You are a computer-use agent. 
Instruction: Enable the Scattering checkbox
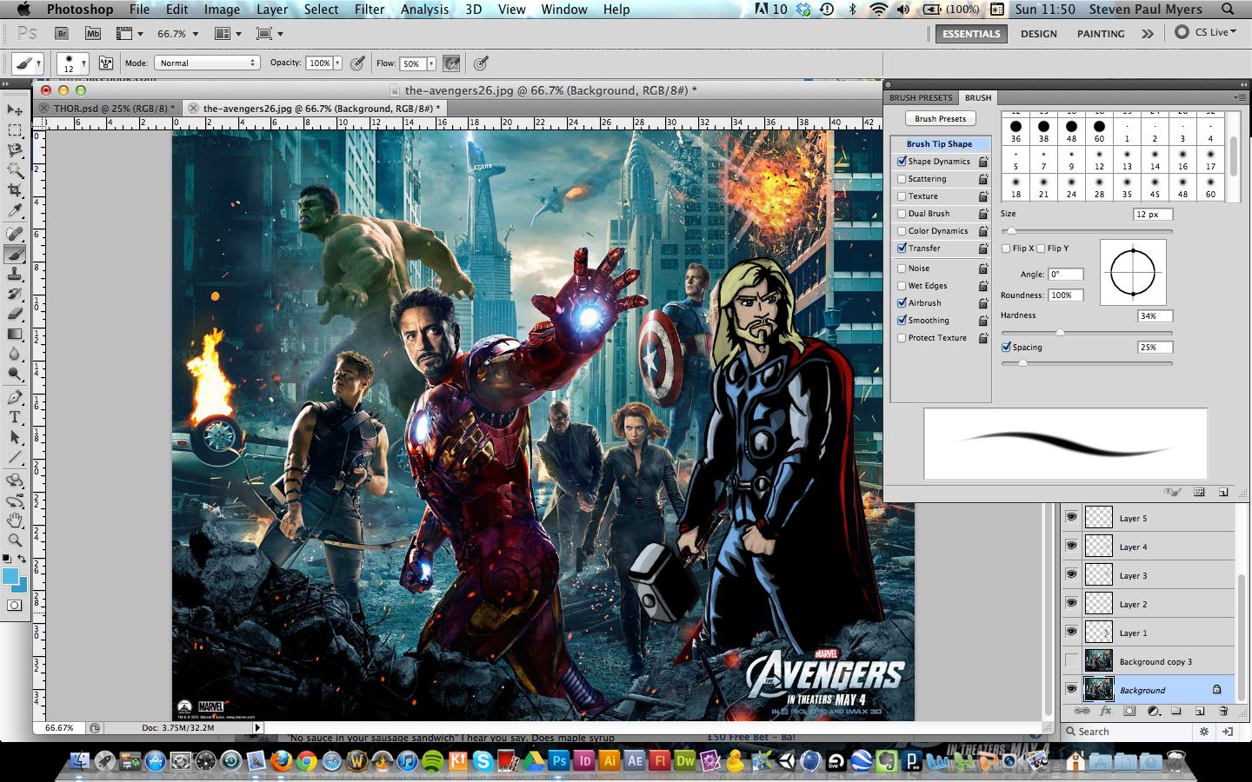(902, 179)
